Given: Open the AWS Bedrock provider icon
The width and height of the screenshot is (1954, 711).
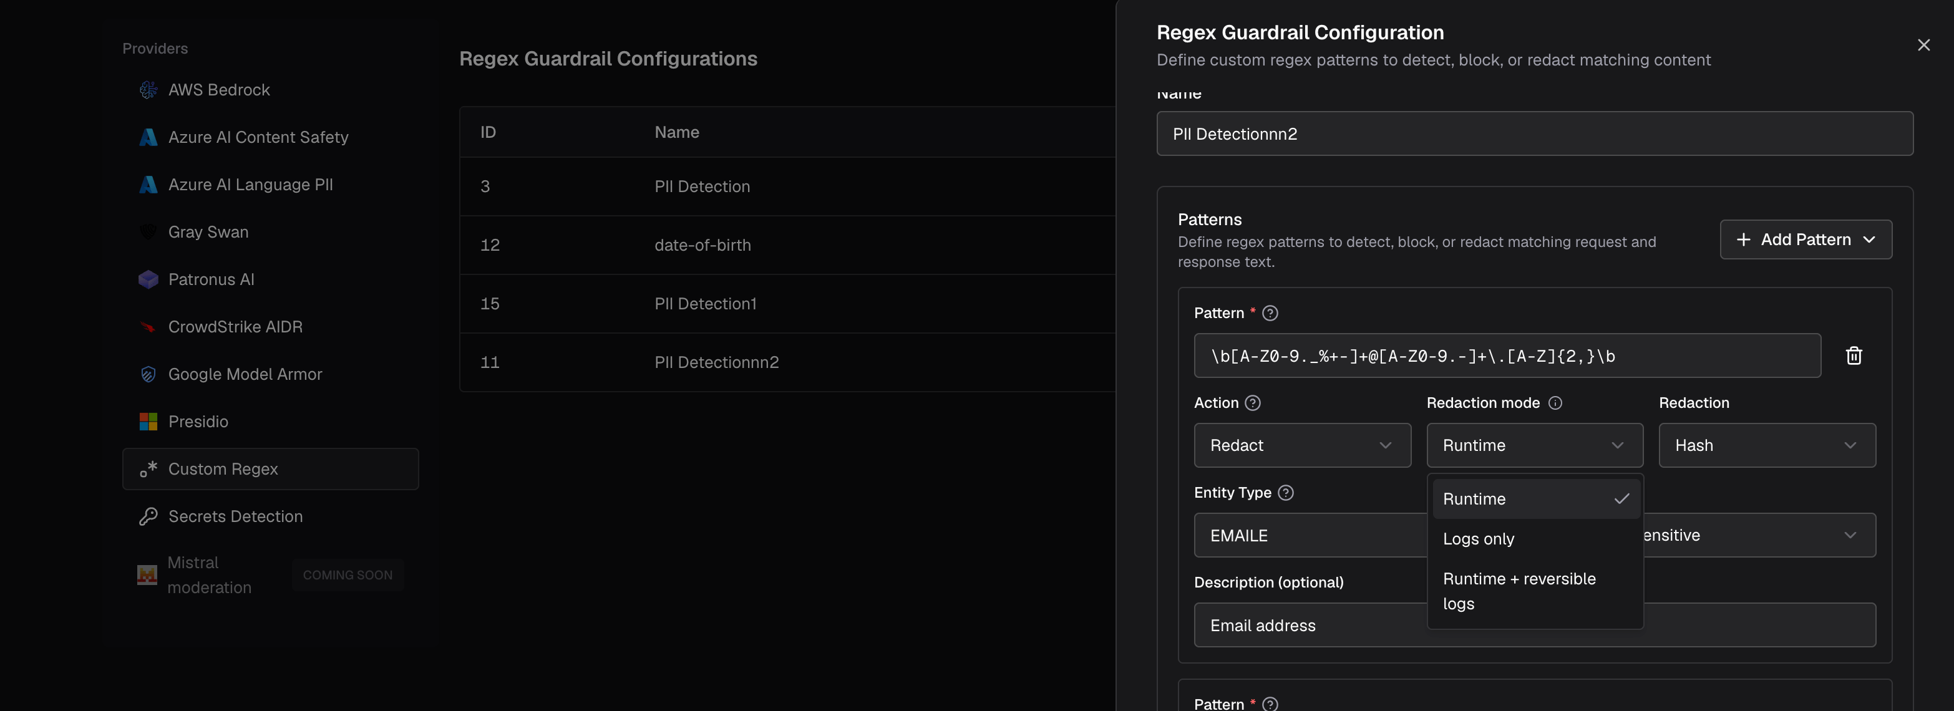Looking at the screenshot, I should pos(148,89).
